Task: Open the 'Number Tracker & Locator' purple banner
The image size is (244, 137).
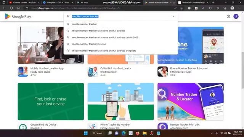Action: click(191, 102)
